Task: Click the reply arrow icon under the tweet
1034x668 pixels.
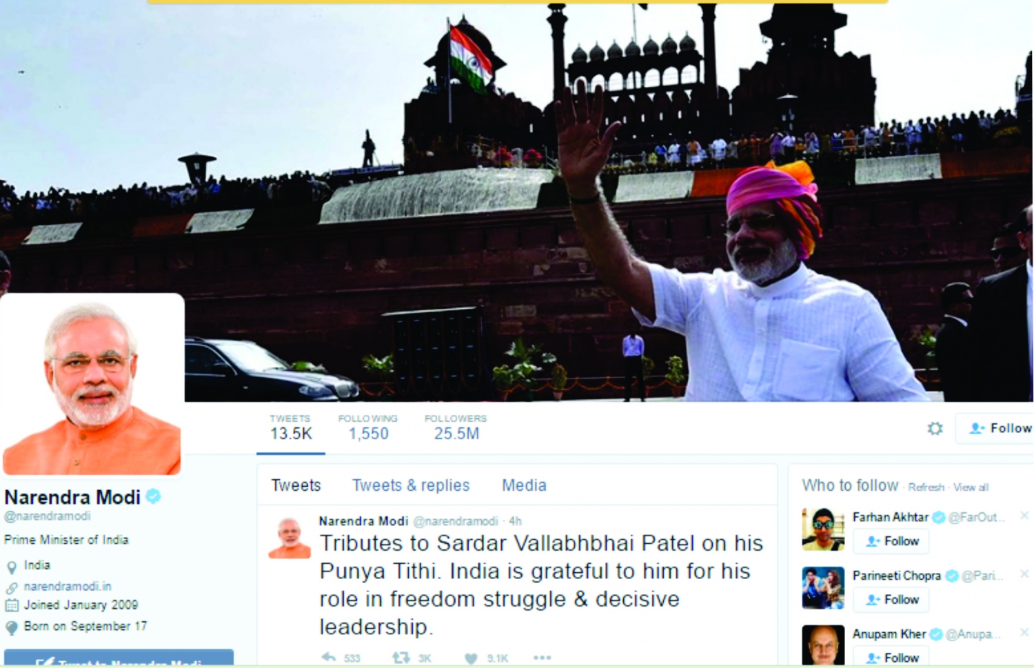Action: click(x=329, y=658)
